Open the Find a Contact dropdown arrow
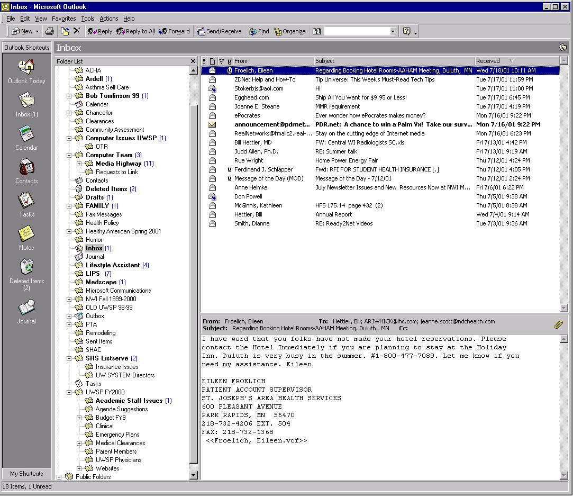The image size is (573, 497). pos(393,31)
